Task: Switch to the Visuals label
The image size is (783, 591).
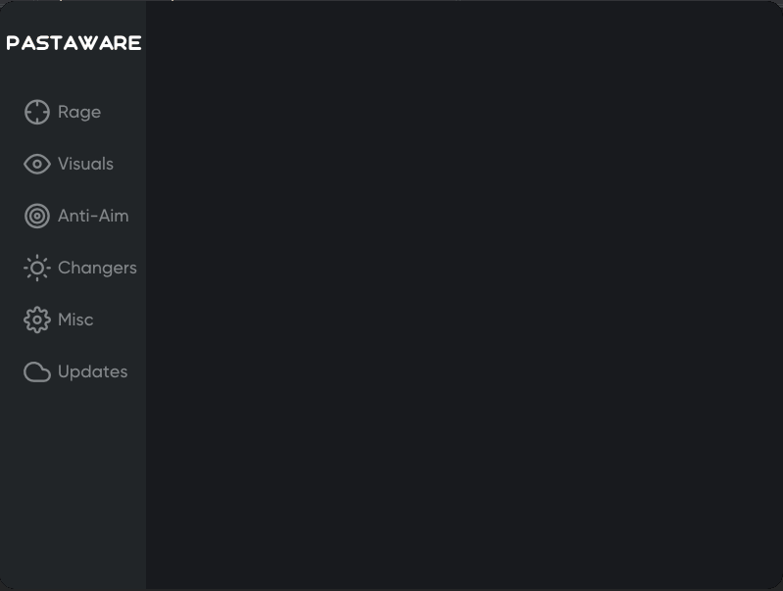Action: click(x=85, y=164)
